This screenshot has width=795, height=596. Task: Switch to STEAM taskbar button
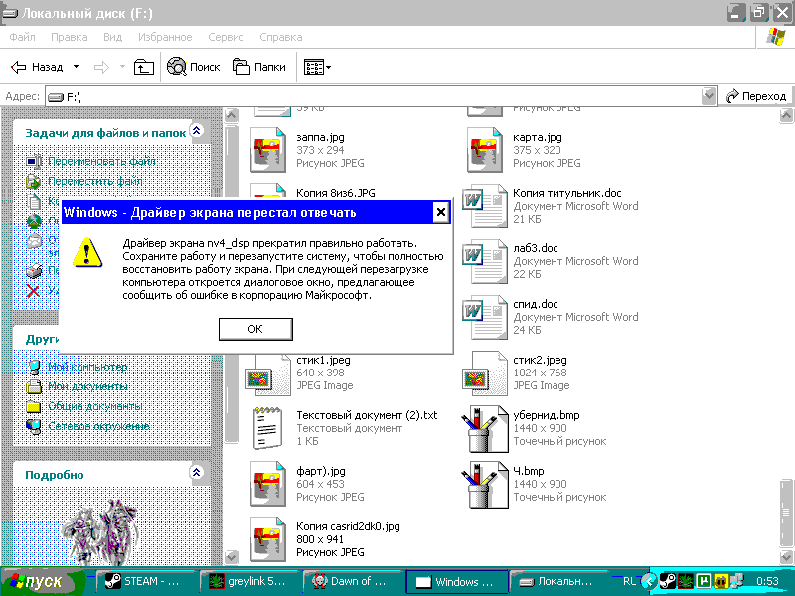click(x=146, y=582)
